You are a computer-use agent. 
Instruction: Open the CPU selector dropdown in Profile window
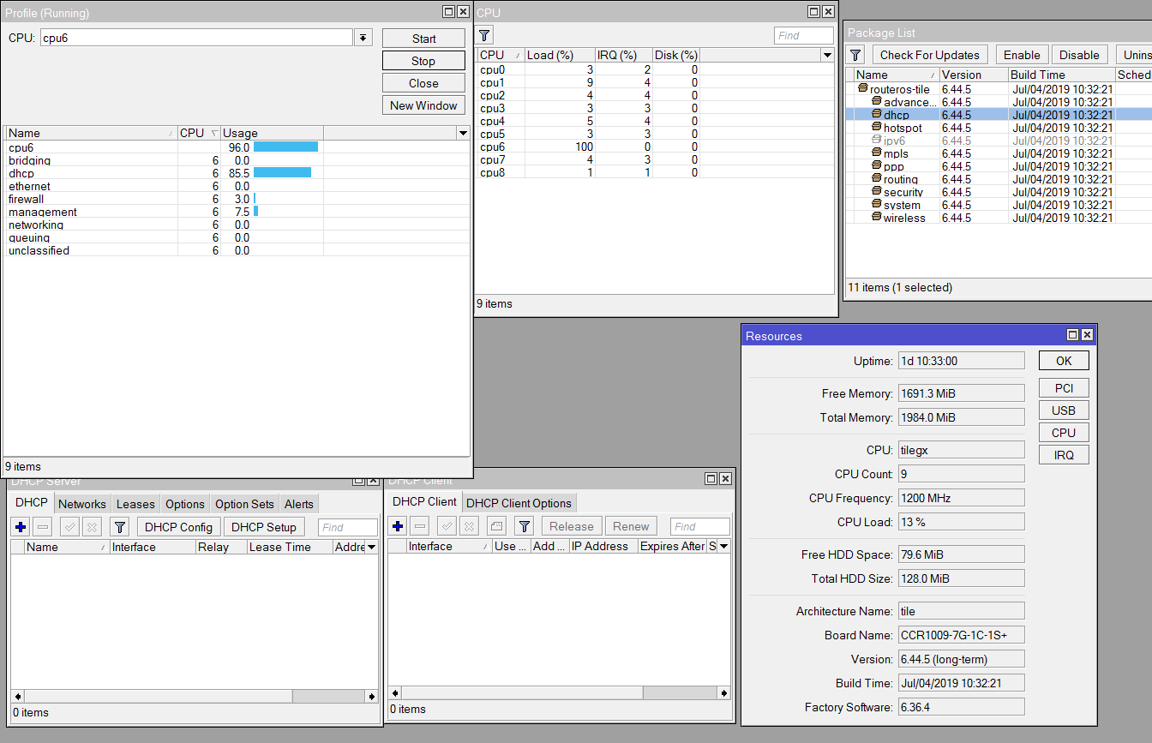(363, 38)
